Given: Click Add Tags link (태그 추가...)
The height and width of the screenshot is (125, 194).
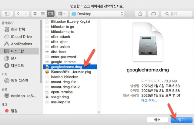Looking at the screenshot, I should click(x=149, y=100).
